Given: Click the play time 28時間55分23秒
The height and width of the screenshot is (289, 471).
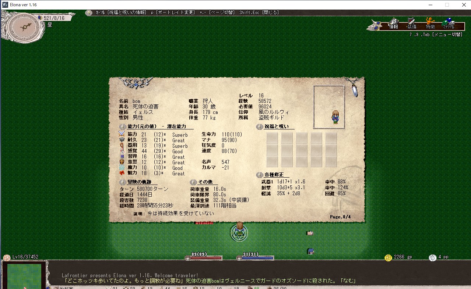Looking at the screenshot, I should [155, 206].
